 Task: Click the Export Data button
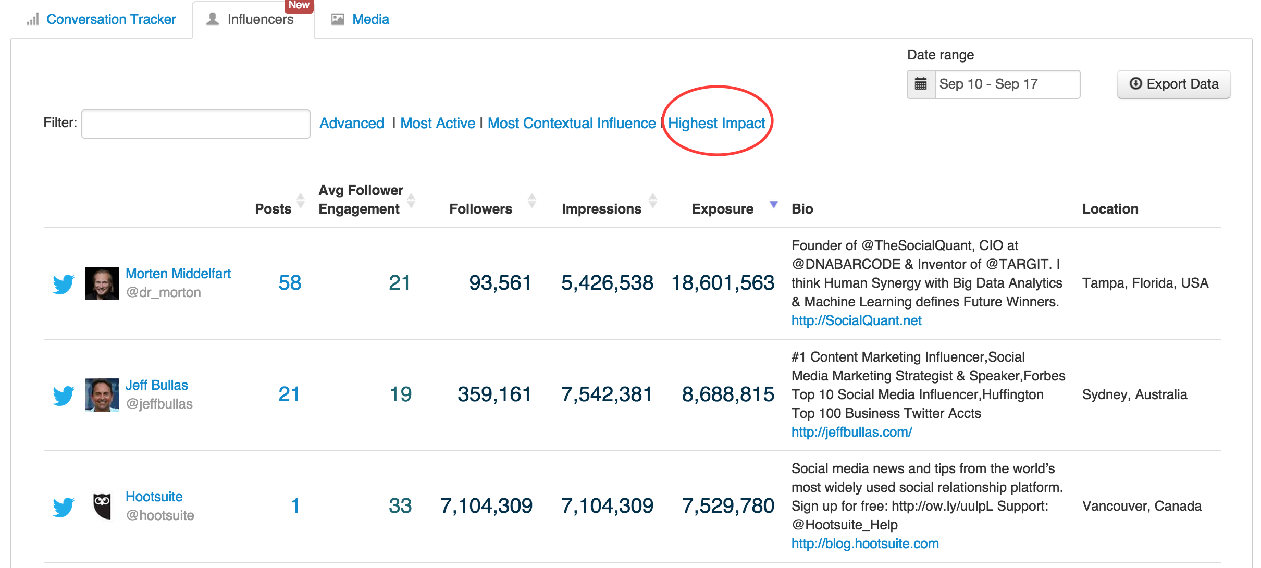point(1173,84)
